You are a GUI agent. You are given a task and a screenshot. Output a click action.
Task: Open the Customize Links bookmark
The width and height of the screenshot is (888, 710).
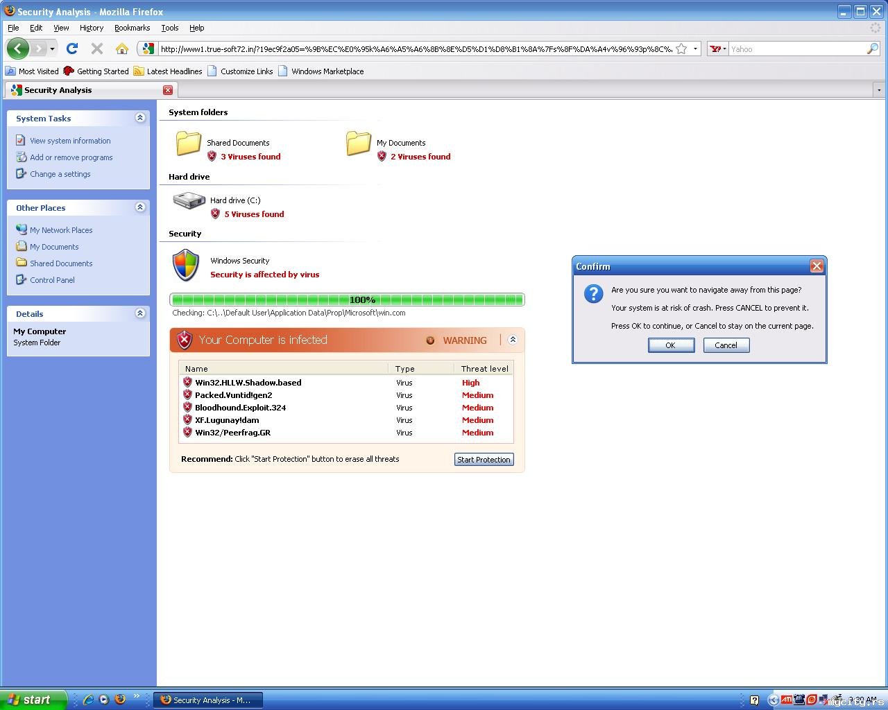click(240, 71)
